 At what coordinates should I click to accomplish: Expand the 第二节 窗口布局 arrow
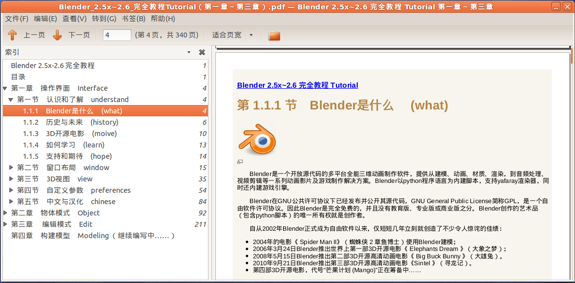click(x=11, y=168)
